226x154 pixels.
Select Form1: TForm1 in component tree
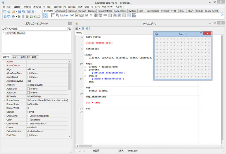(x=16, y=33)
